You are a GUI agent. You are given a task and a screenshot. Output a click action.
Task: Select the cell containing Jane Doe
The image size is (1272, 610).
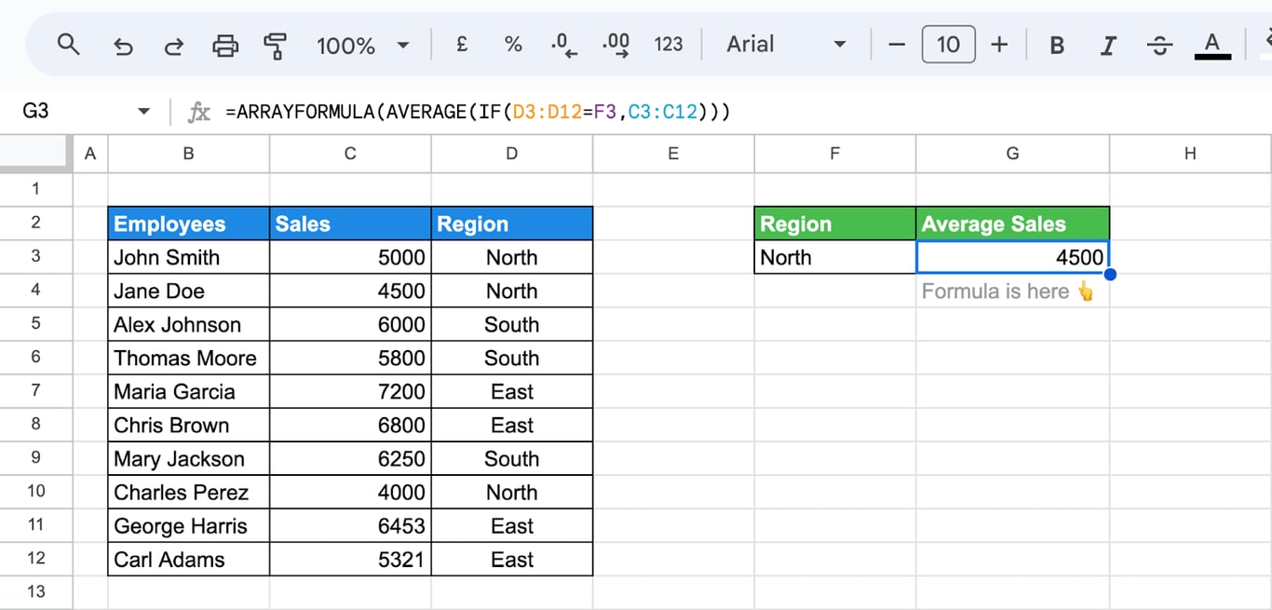click(x=189, y=291)
